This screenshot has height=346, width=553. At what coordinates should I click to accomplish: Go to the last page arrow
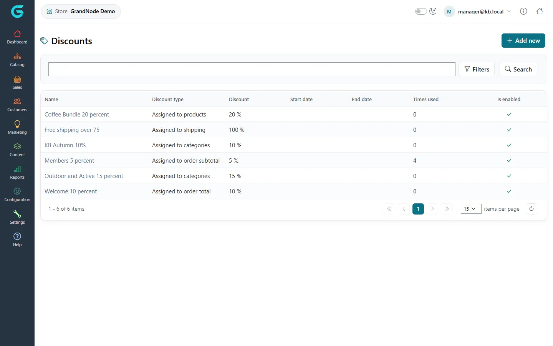(x=447, y=209)
